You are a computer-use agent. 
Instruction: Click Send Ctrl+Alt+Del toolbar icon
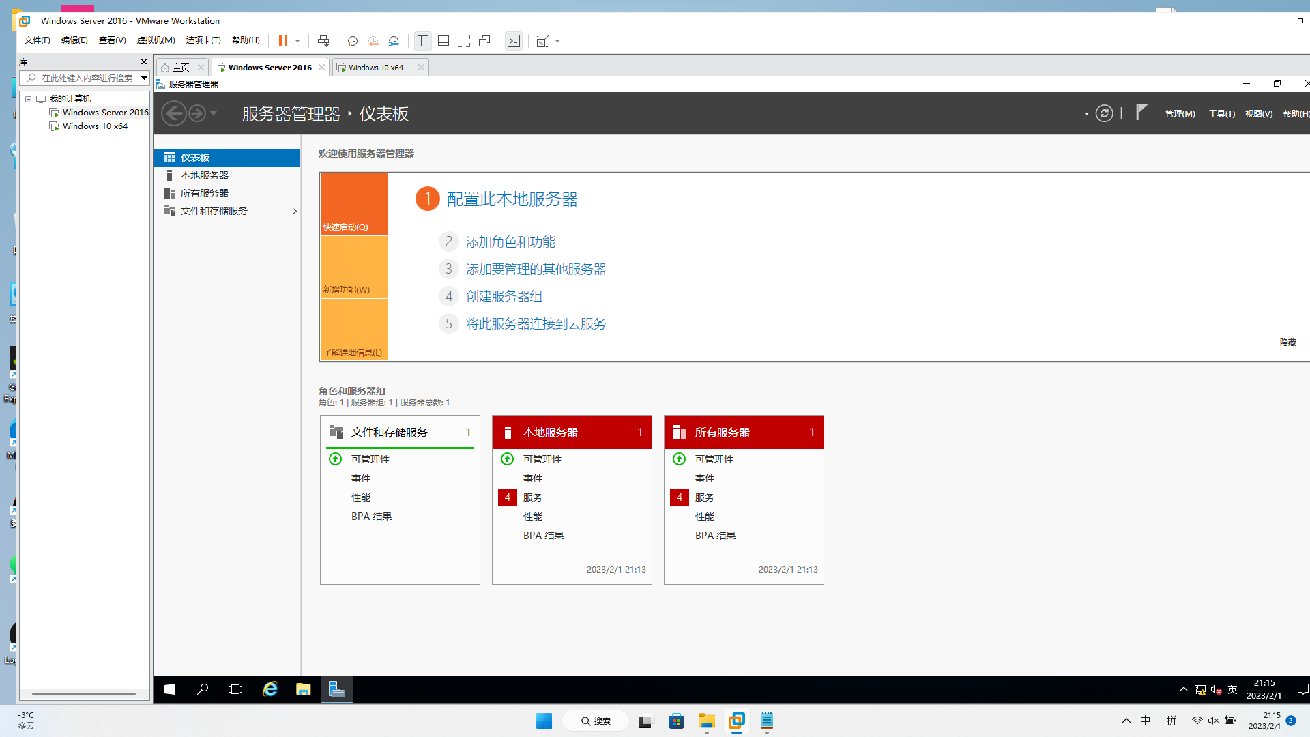click(323, 41)
